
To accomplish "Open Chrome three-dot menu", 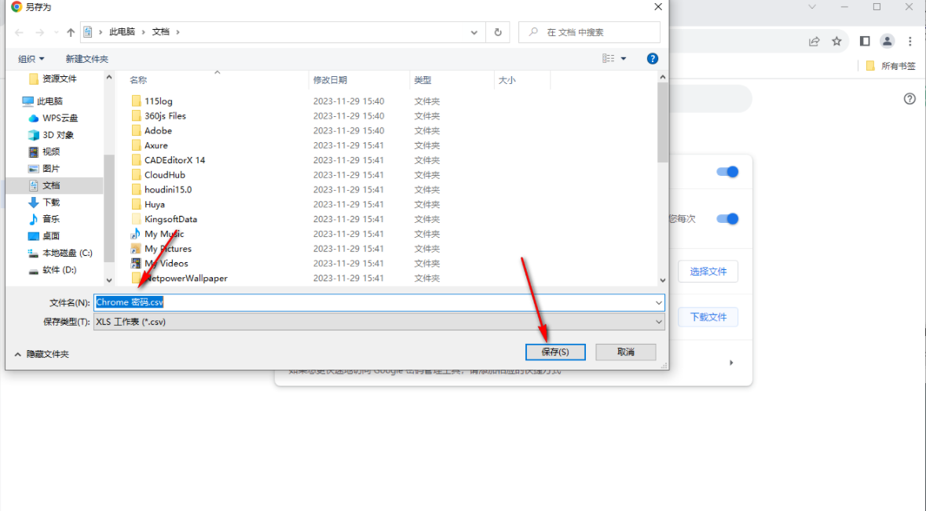I will tap(910, 41).
